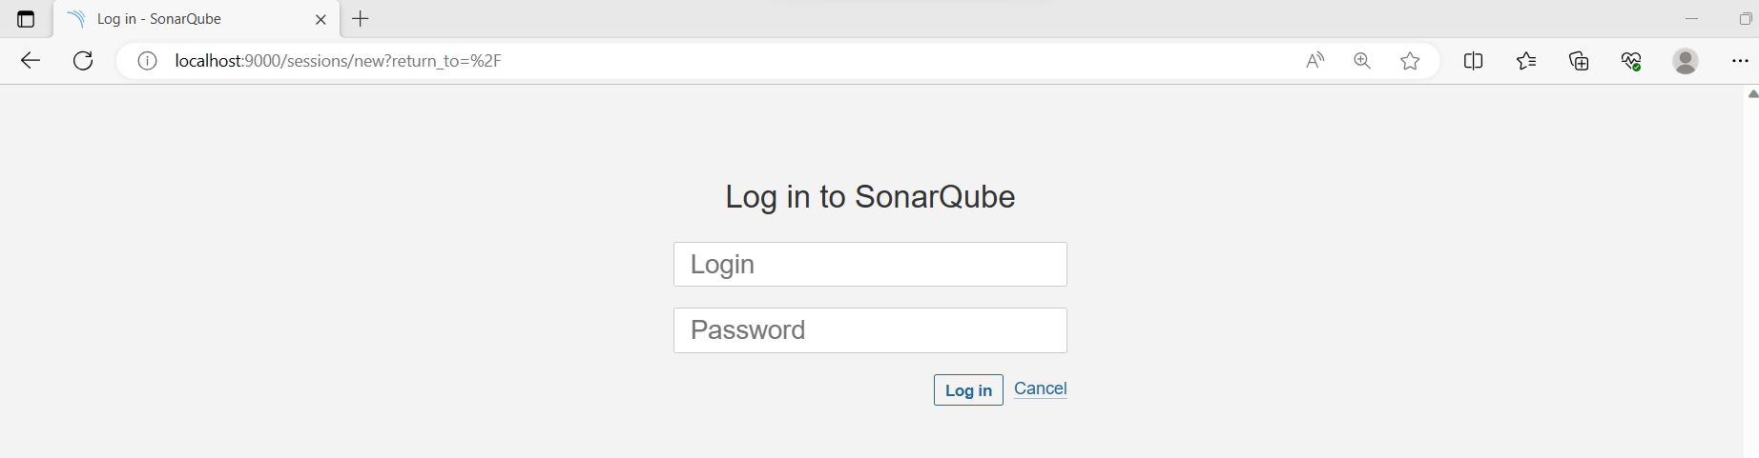Close the Log in - SonarQube tab
Screen dimensions: 1759x458
[x=321, y=19]
